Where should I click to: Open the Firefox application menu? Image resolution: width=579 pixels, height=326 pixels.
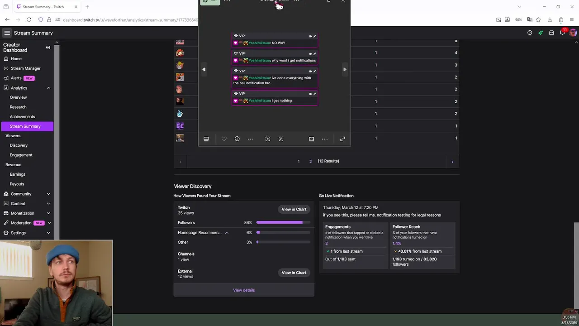[x=572, y=19]
